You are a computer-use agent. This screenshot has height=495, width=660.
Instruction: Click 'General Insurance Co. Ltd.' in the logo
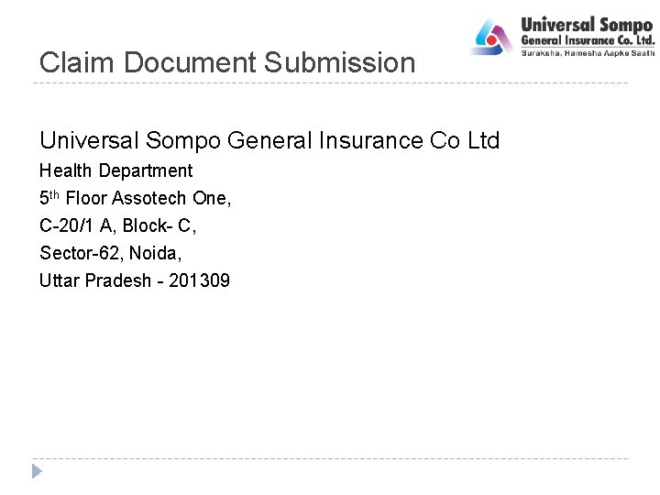588,40
